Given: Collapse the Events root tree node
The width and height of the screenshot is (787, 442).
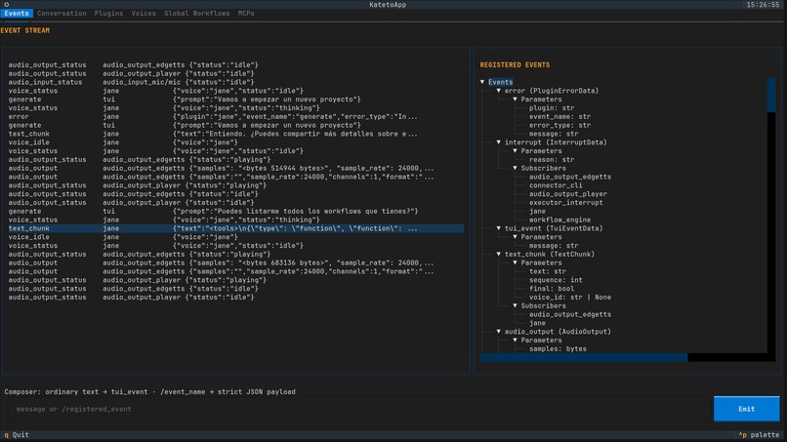Looking at the screenshot, I should click(x=482, y=82).
